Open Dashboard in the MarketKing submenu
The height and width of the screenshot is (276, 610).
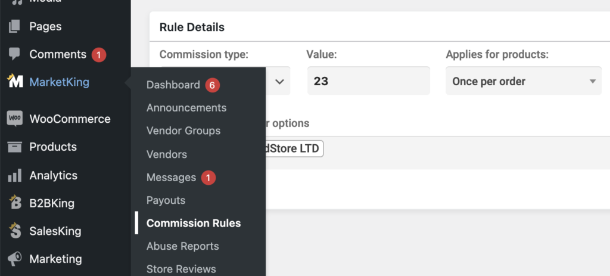(x=173, y=85)
